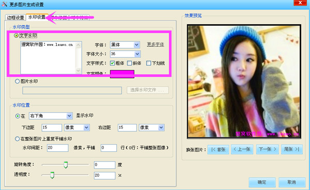Image resolution: width=310 pixels, height=190 pixels.
Task: Click inside the watermark text box
Action: coord(48,58)
